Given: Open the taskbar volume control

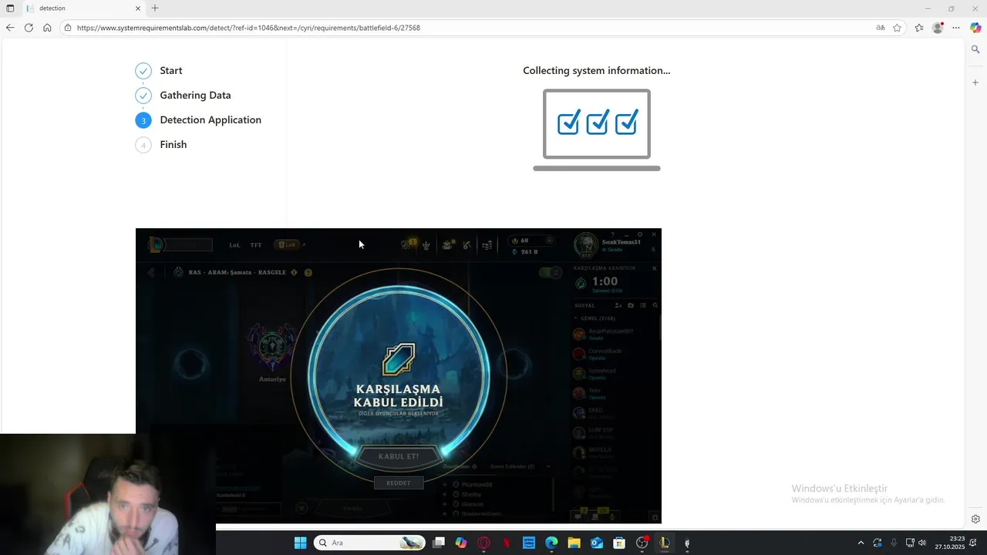Looking at the screenshot, I should (x=922, y=543).
